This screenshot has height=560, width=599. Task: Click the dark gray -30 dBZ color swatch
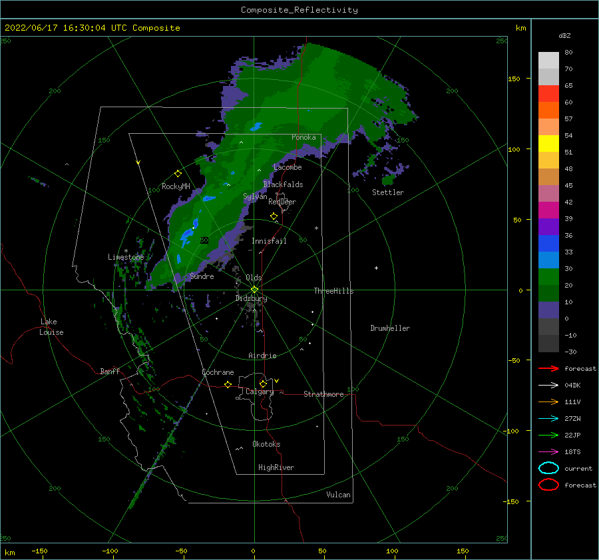click(548, 344)
